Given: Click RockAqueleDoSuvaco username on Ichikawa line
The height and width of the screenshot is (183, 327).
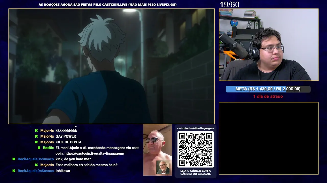Looking at the screenshot, I should 36,171.
